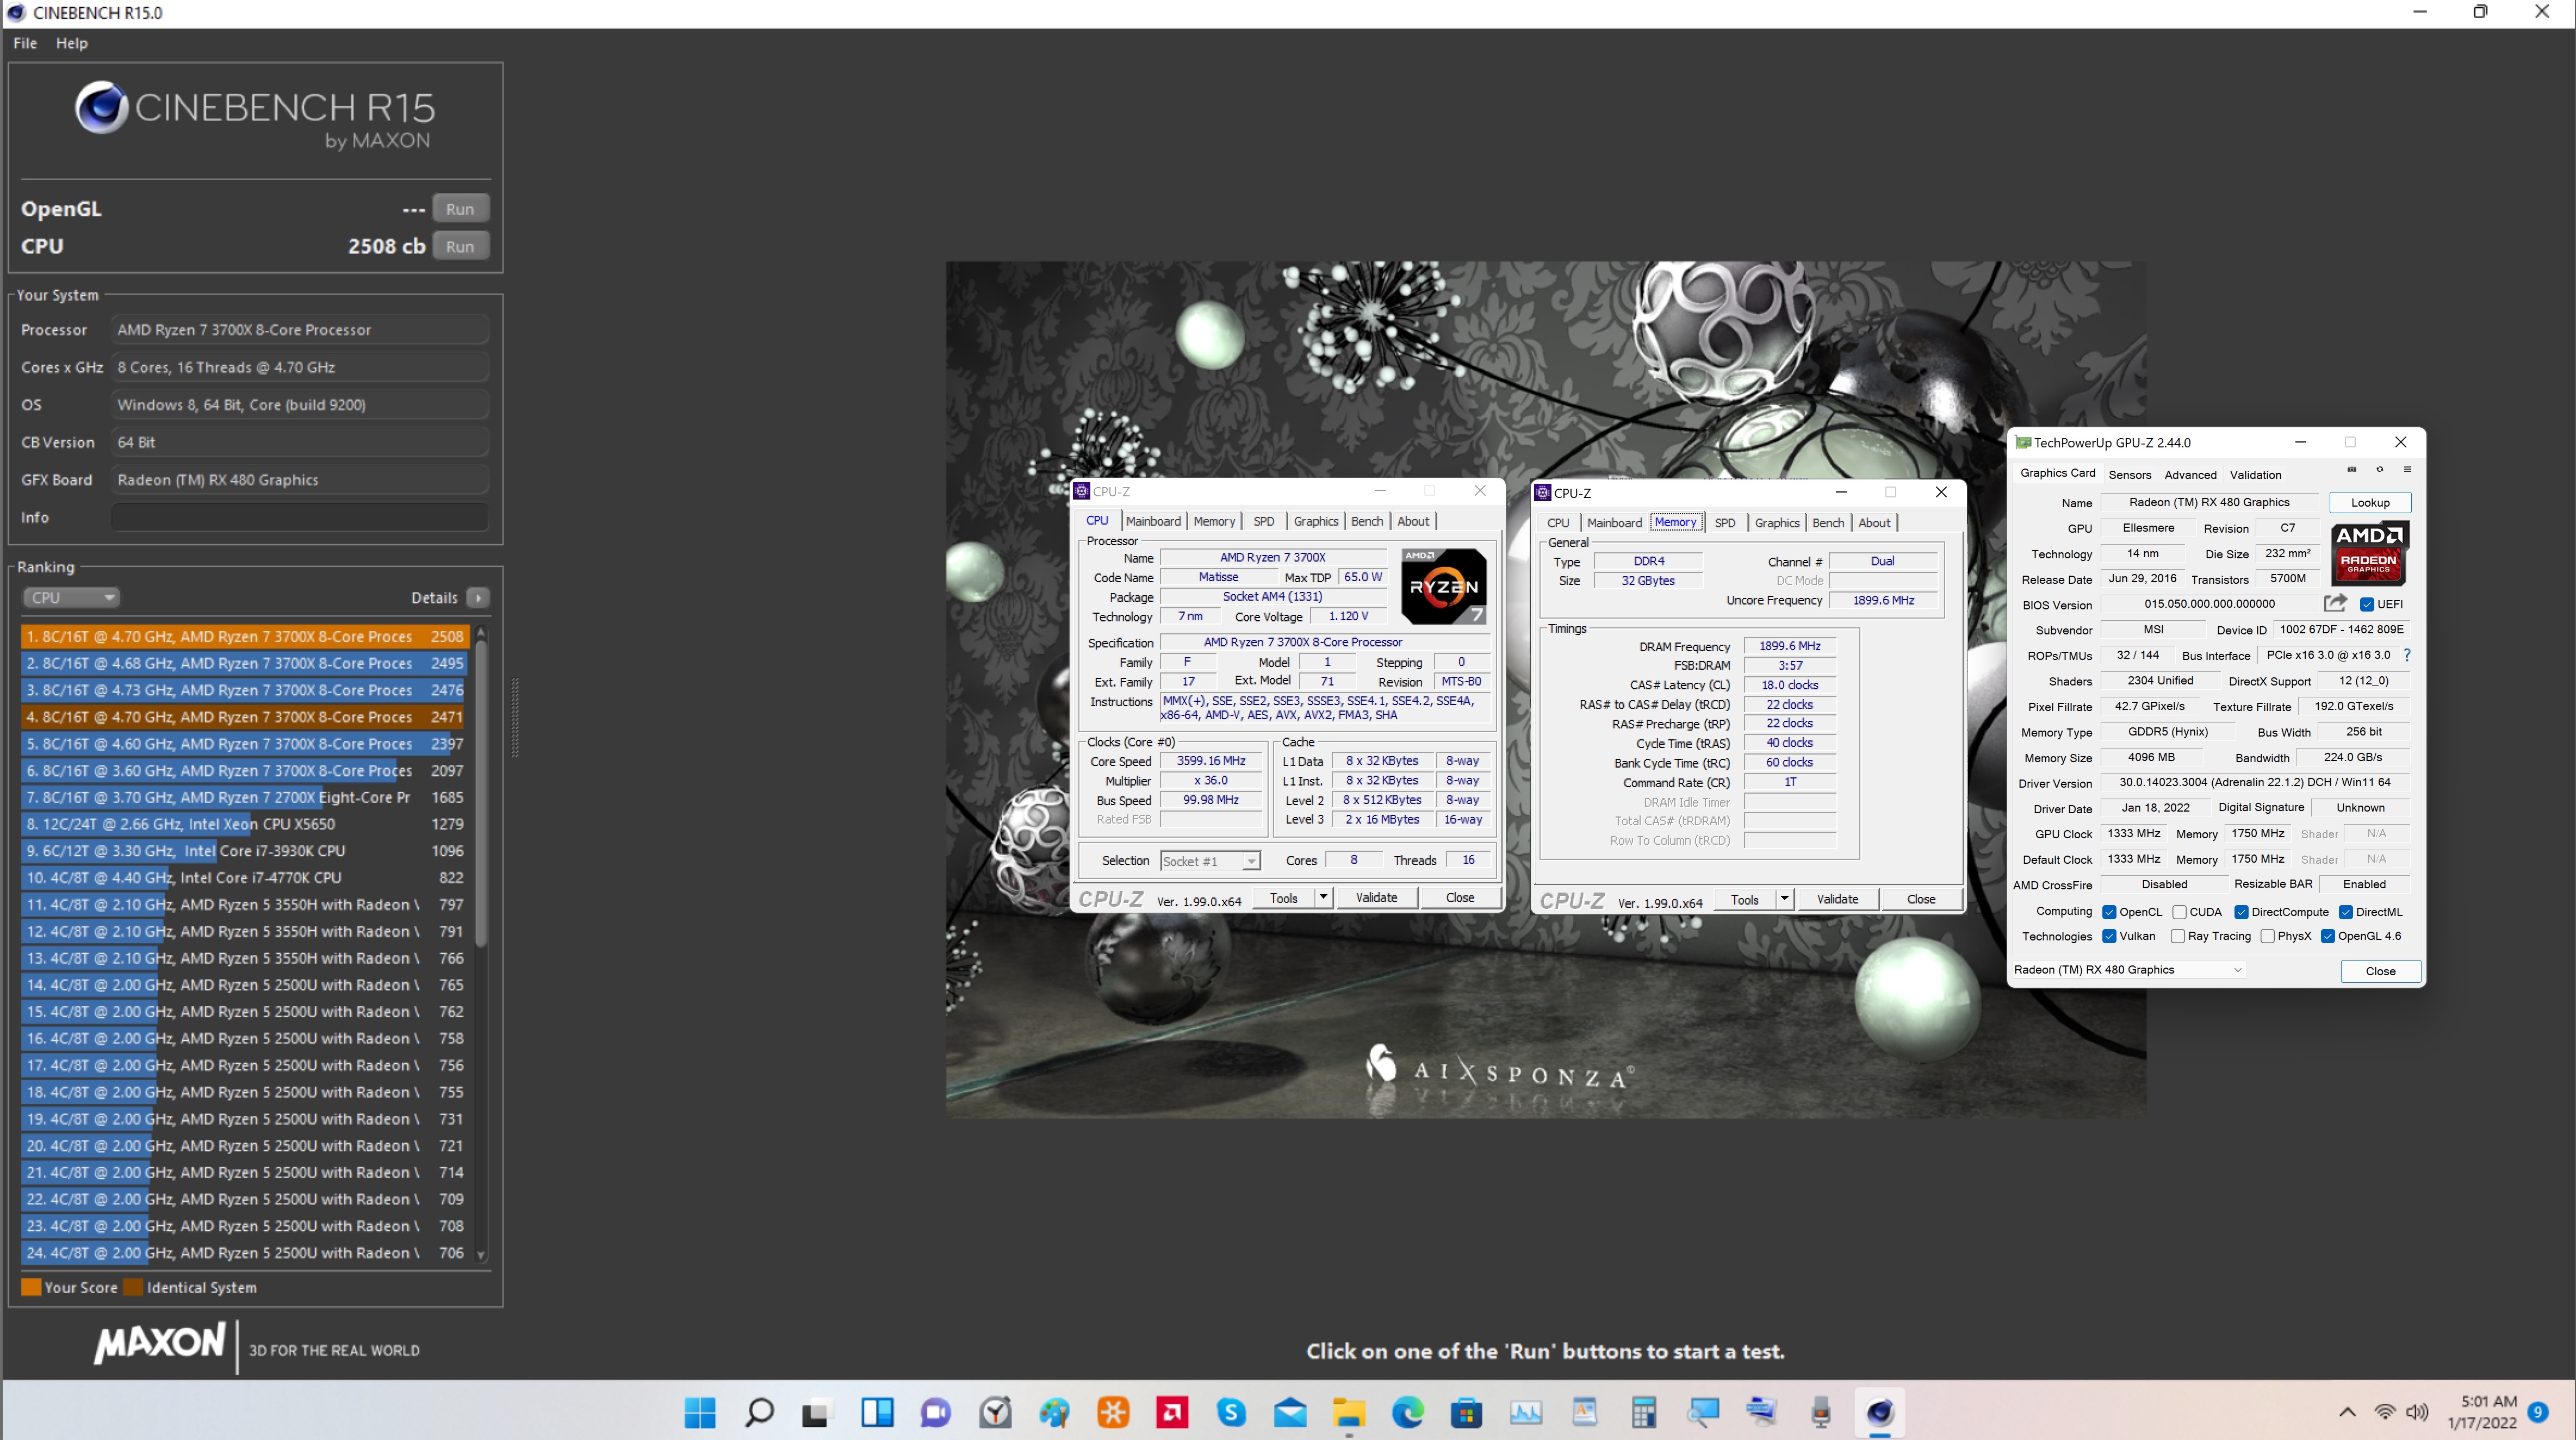Image resolution: width=2576 pixels, height=1440 pixels.
Task: Open the Socket #1 selection dropdown
Action: (x=1210, y=861)
